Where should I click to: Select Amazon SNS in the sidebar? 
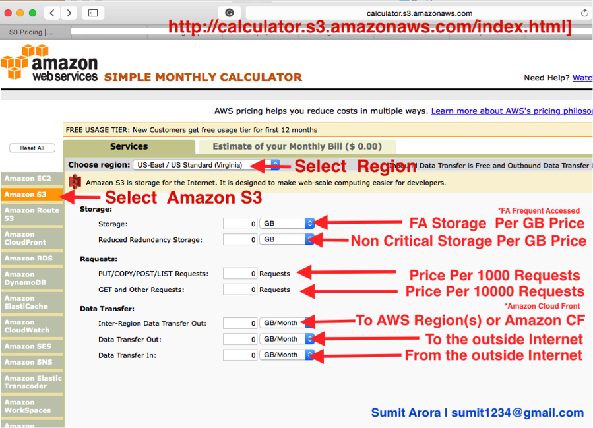(x=32, y=362)
